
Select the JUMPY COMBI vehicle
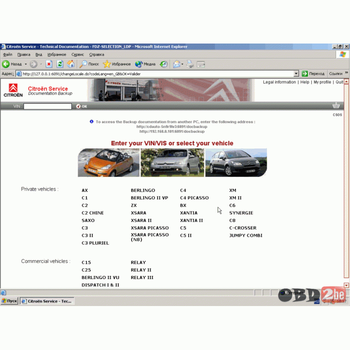coord(246,235)
